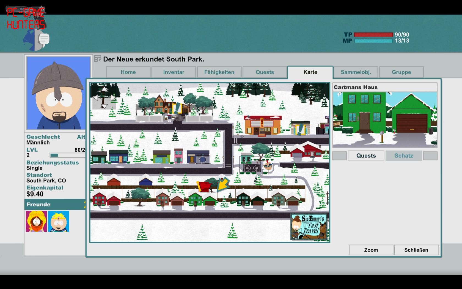Pan the map down with the down arrow
Image resolution: width=462 pixels, height=289 pixels.
(x=104, y=106)
